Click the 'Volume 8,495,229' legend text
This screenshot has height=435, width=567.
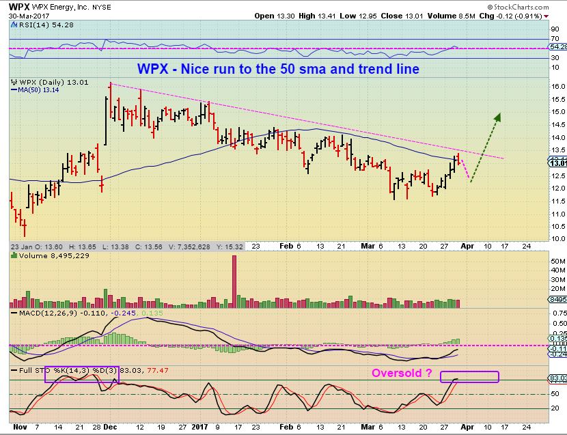[x=54, y=255]
